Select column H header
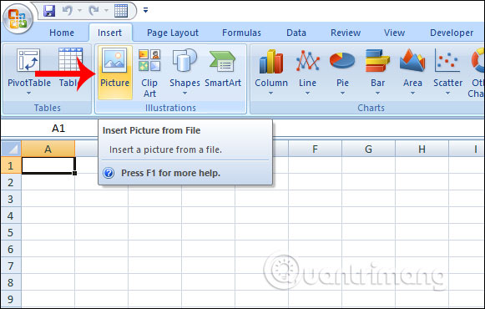 (x=422, y=149)
